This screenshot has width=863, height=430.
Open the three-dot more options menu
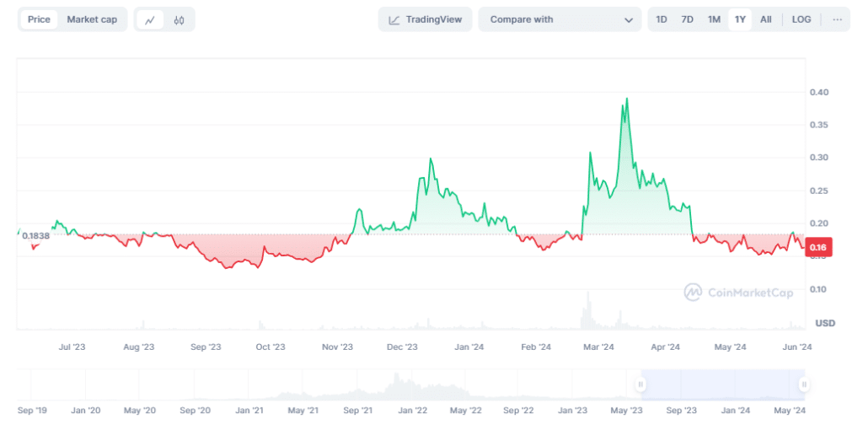(x=837, y=19)
